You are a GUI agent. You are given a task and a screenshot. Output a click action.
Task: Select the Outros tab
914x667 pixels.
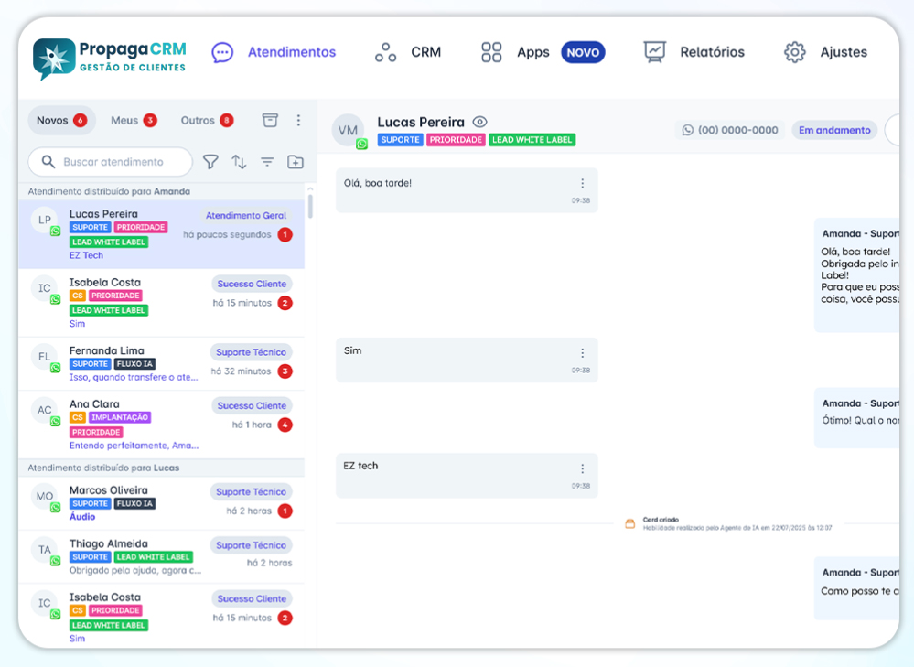207,120
